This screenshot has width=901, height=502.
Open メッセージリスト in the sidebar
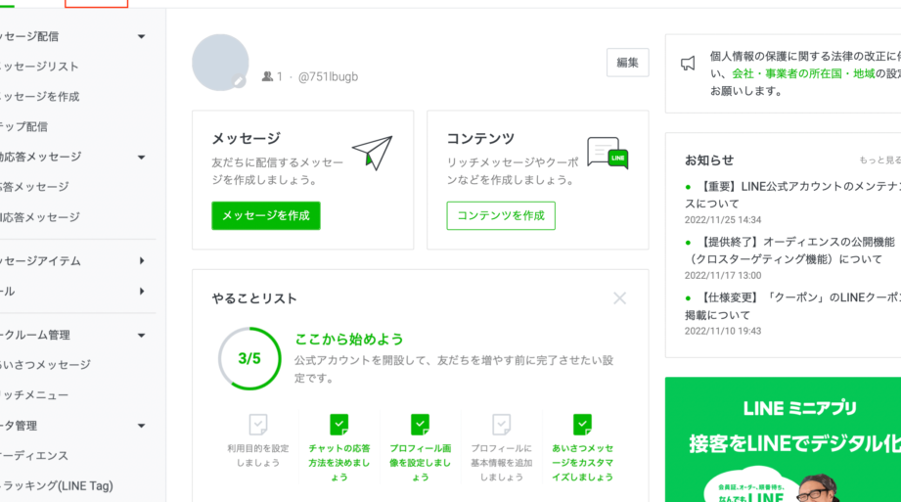[x=39, y=67]
